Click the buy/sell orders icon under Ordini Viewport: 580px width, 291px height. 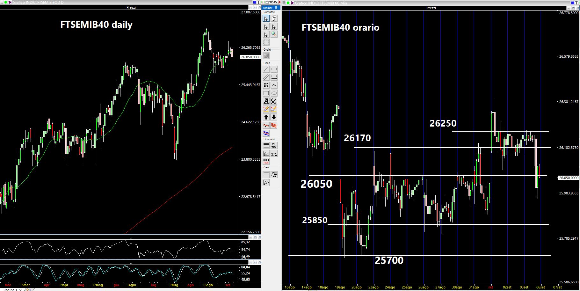[266, 56]
